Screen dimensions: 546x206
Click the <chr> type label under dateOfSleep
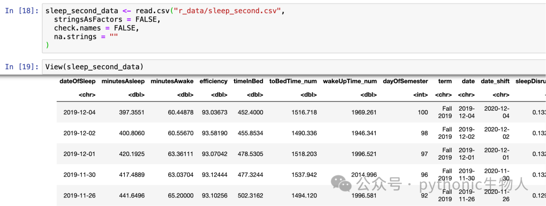coord(87,94)
